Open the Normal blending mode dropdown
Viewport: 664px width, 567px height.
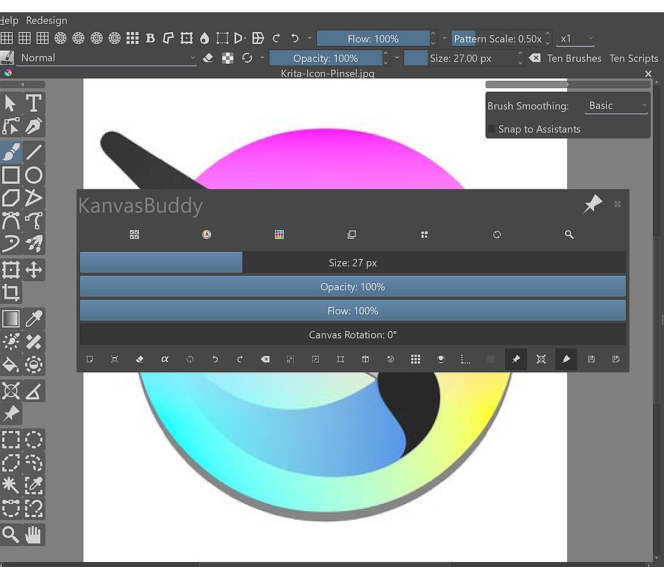tap(107, 58)
